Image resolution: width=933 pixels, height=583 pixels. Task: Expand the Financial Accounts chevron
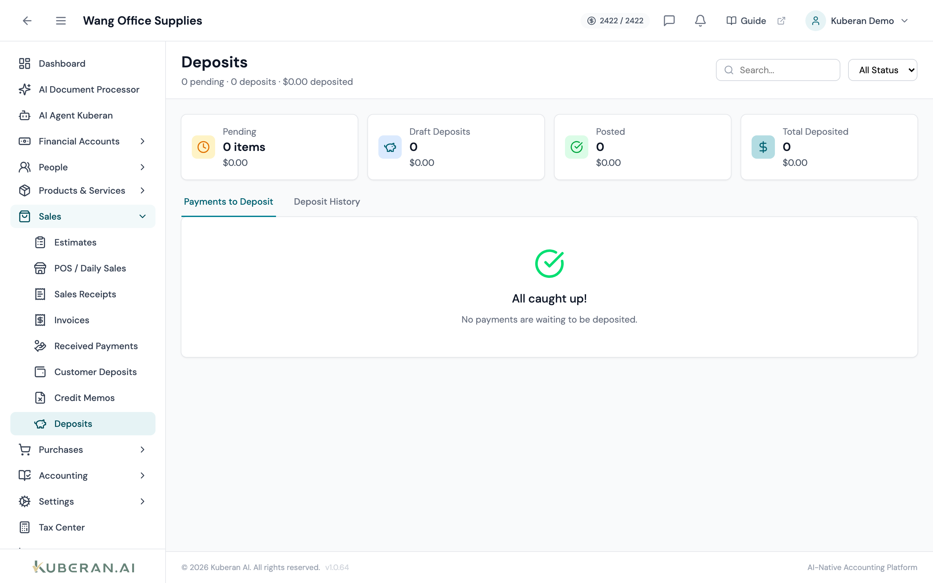(143, 141)
